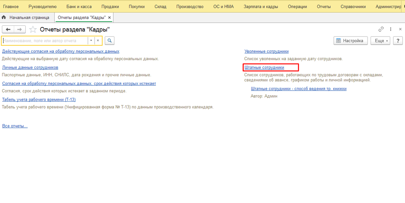Focus the report name search field
This screenshot has width=405, height=203.
point(45,41)
